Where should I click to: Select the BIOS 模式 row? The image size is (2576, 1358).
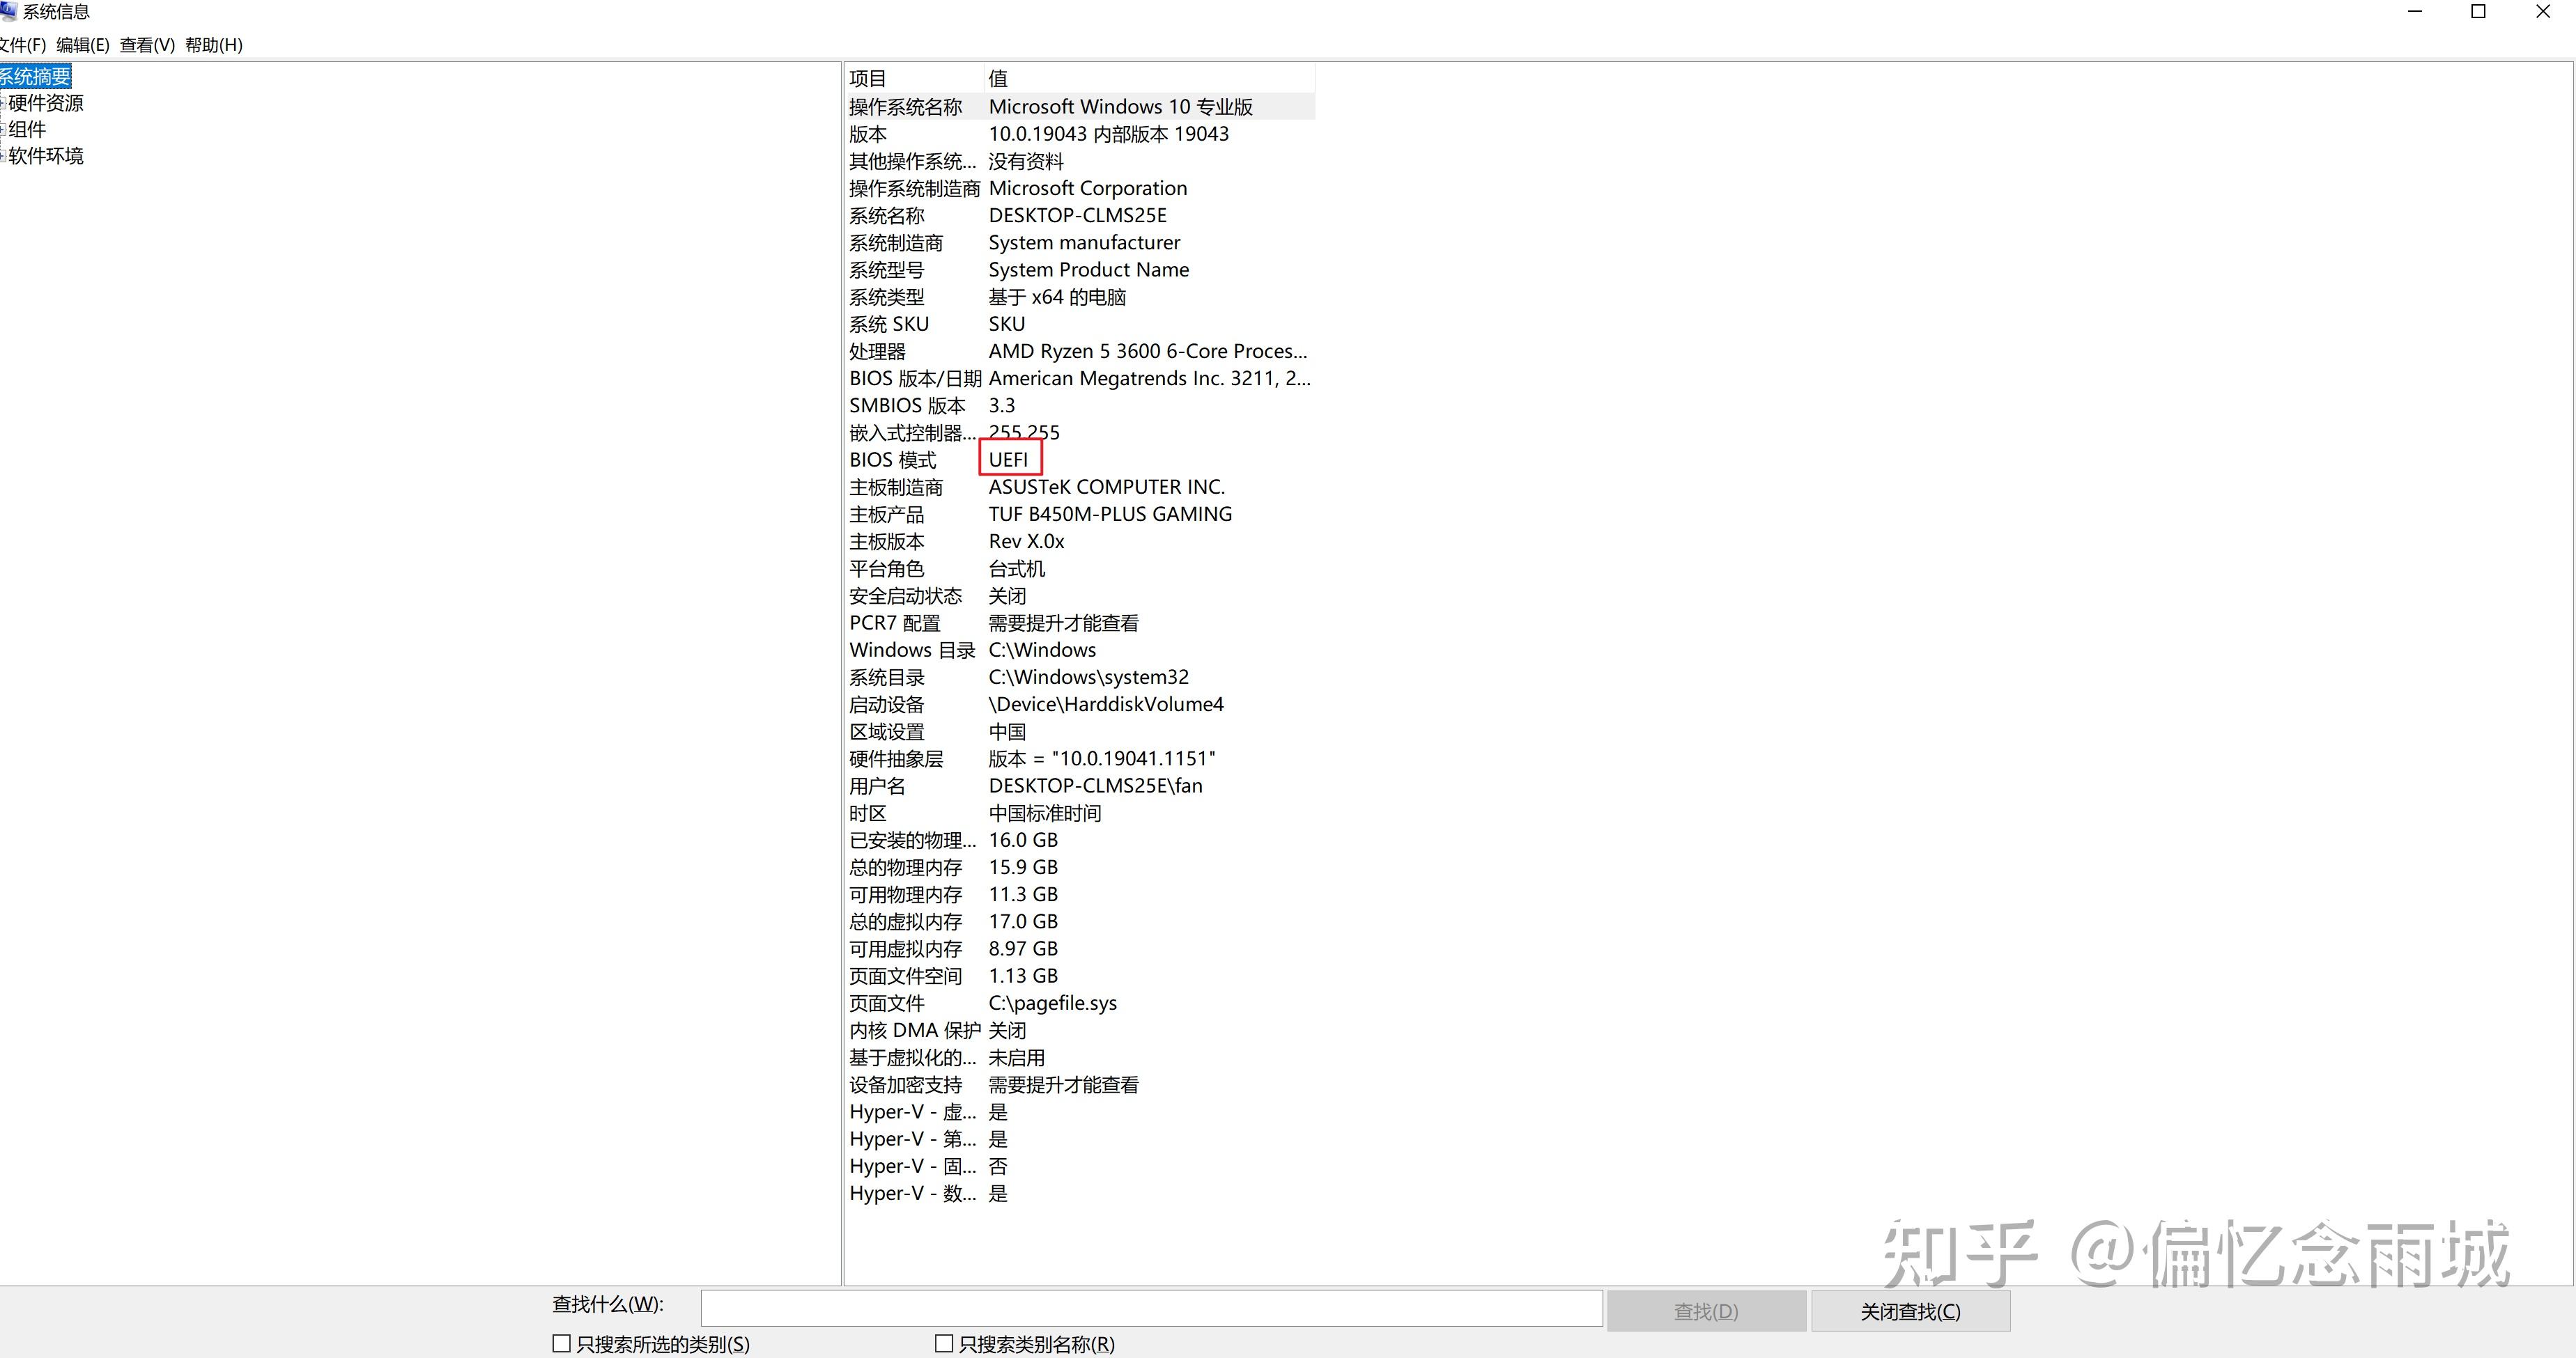tap(892, 460)
